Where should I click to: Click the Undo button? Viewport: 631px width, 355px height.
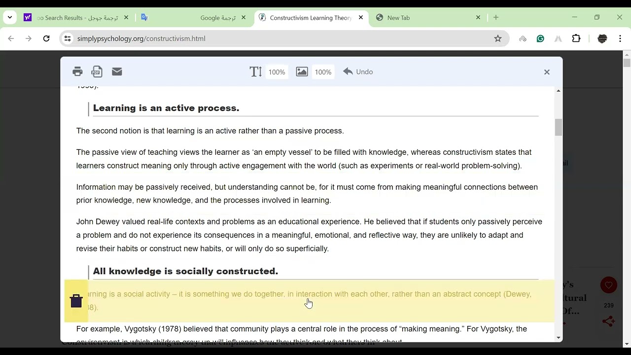[358, 72]
